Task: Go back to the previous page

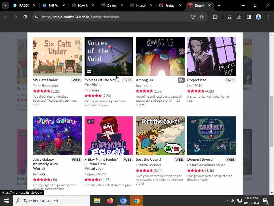Action: [6, 17]
